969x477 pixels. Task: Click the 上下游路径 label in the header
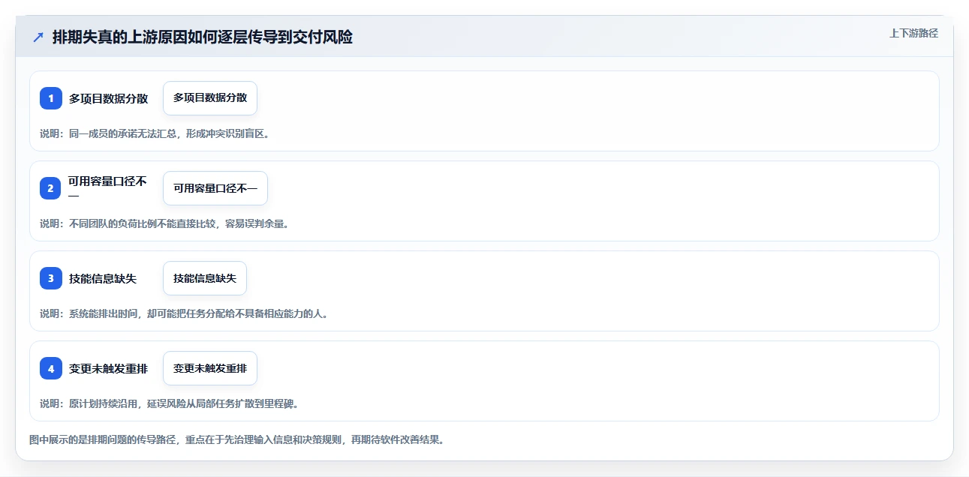pyautogui.click(x=913, y=33)
